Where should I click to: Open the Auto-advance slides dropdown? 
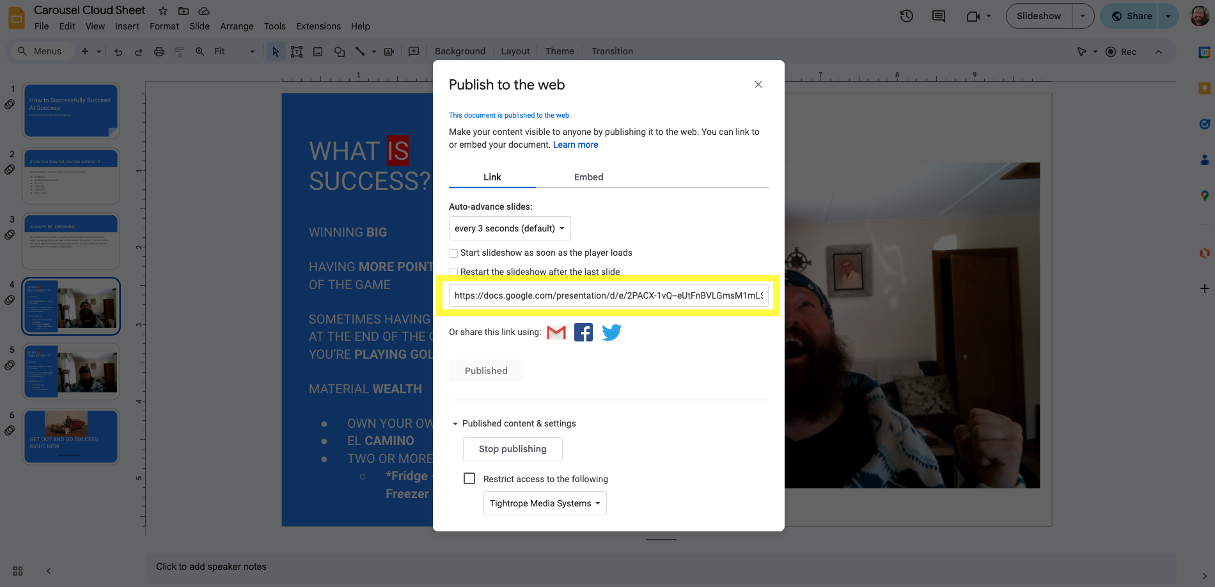pyautogui.click(x=509, y=228)
